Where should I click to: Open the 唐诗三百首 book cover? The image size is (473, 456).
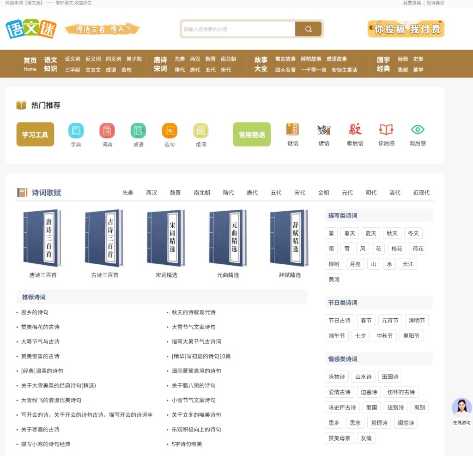pos(42,238)
